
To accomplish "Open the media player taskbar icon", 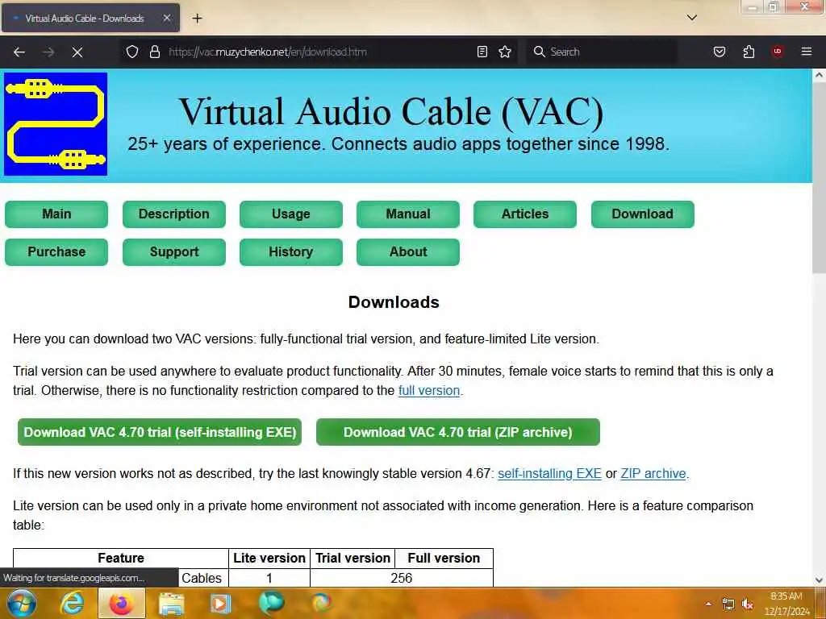I will tap(221, 604).
